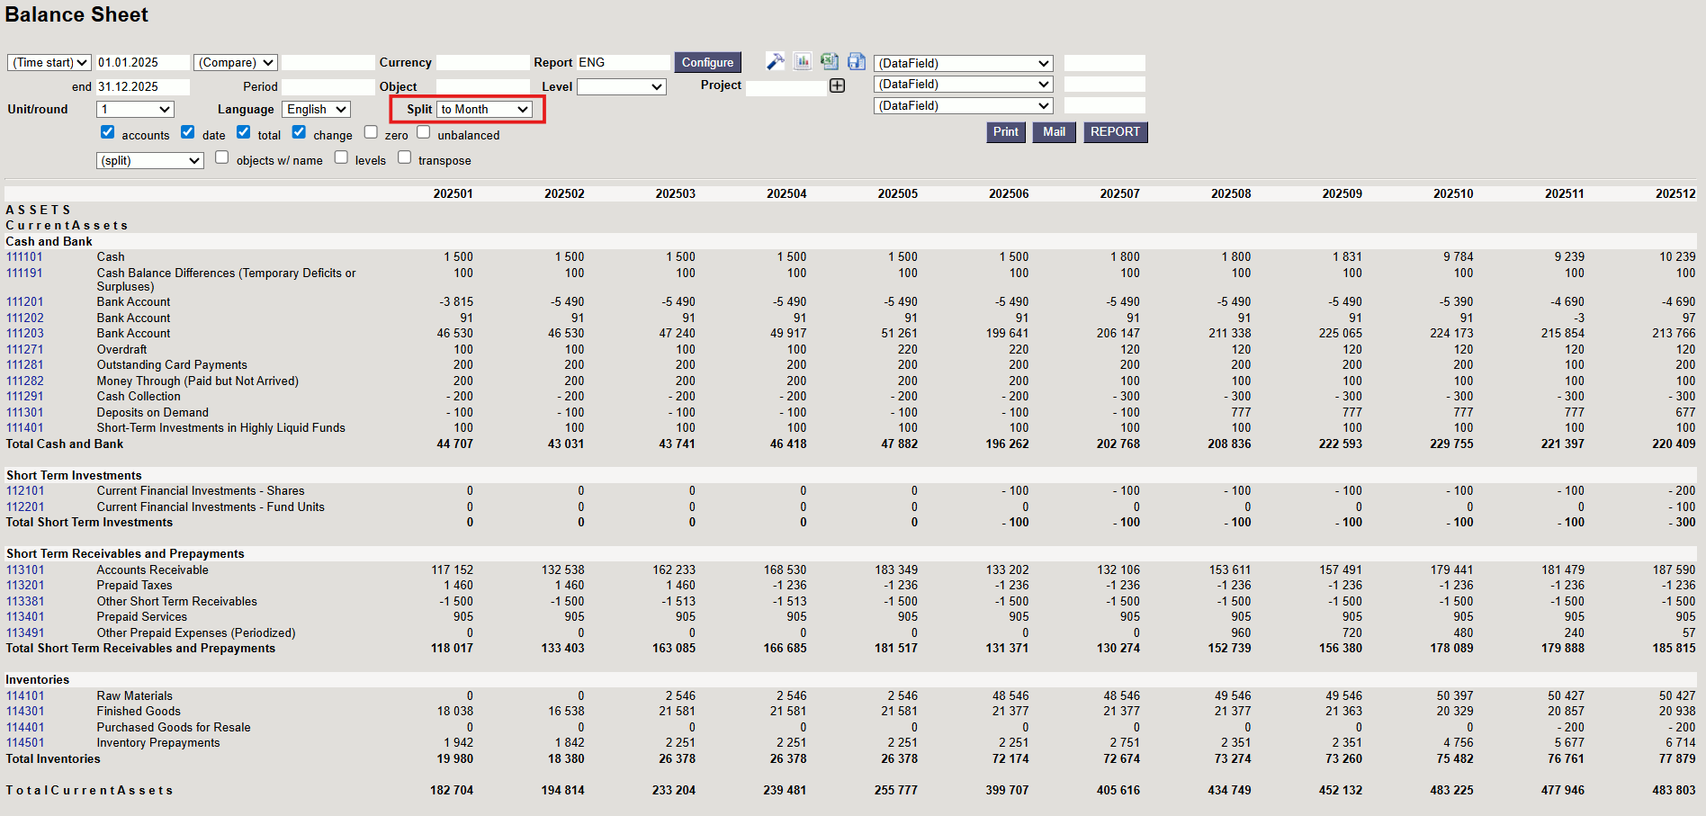Open the Level dropdown

pos(621,86)
